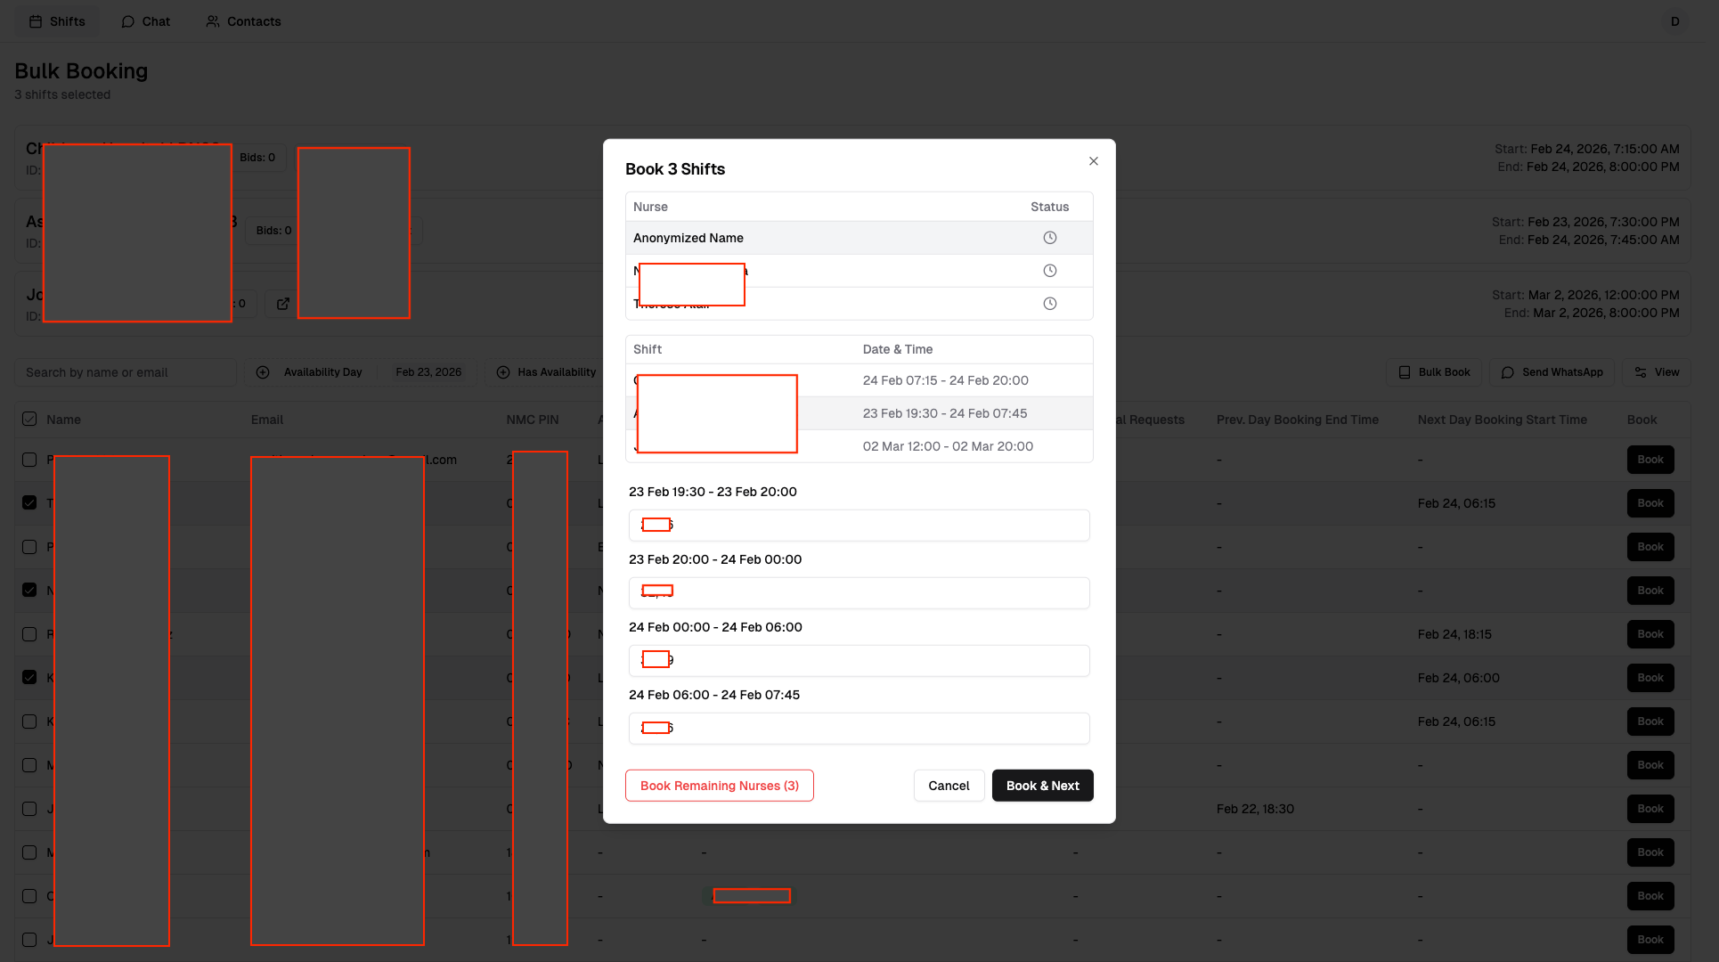Open the Has Availability filter
The image size is (1719, 962).
pyautogui.click(x=546, y=372)
